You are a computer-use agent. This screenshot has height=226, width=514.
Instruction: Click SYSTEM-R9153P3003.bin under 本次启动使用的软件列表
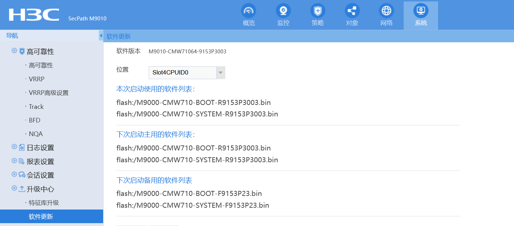(x=197, y=114)
